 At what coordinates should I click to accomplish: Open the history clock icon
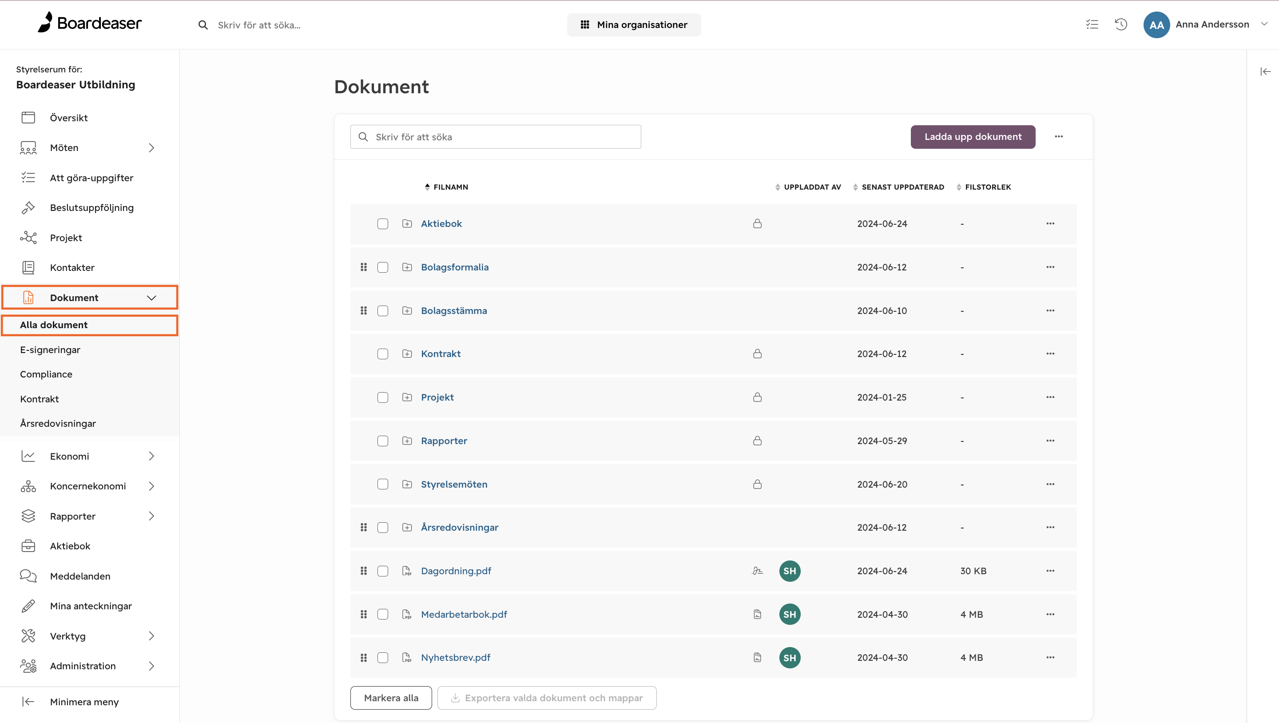point(1121,24)
